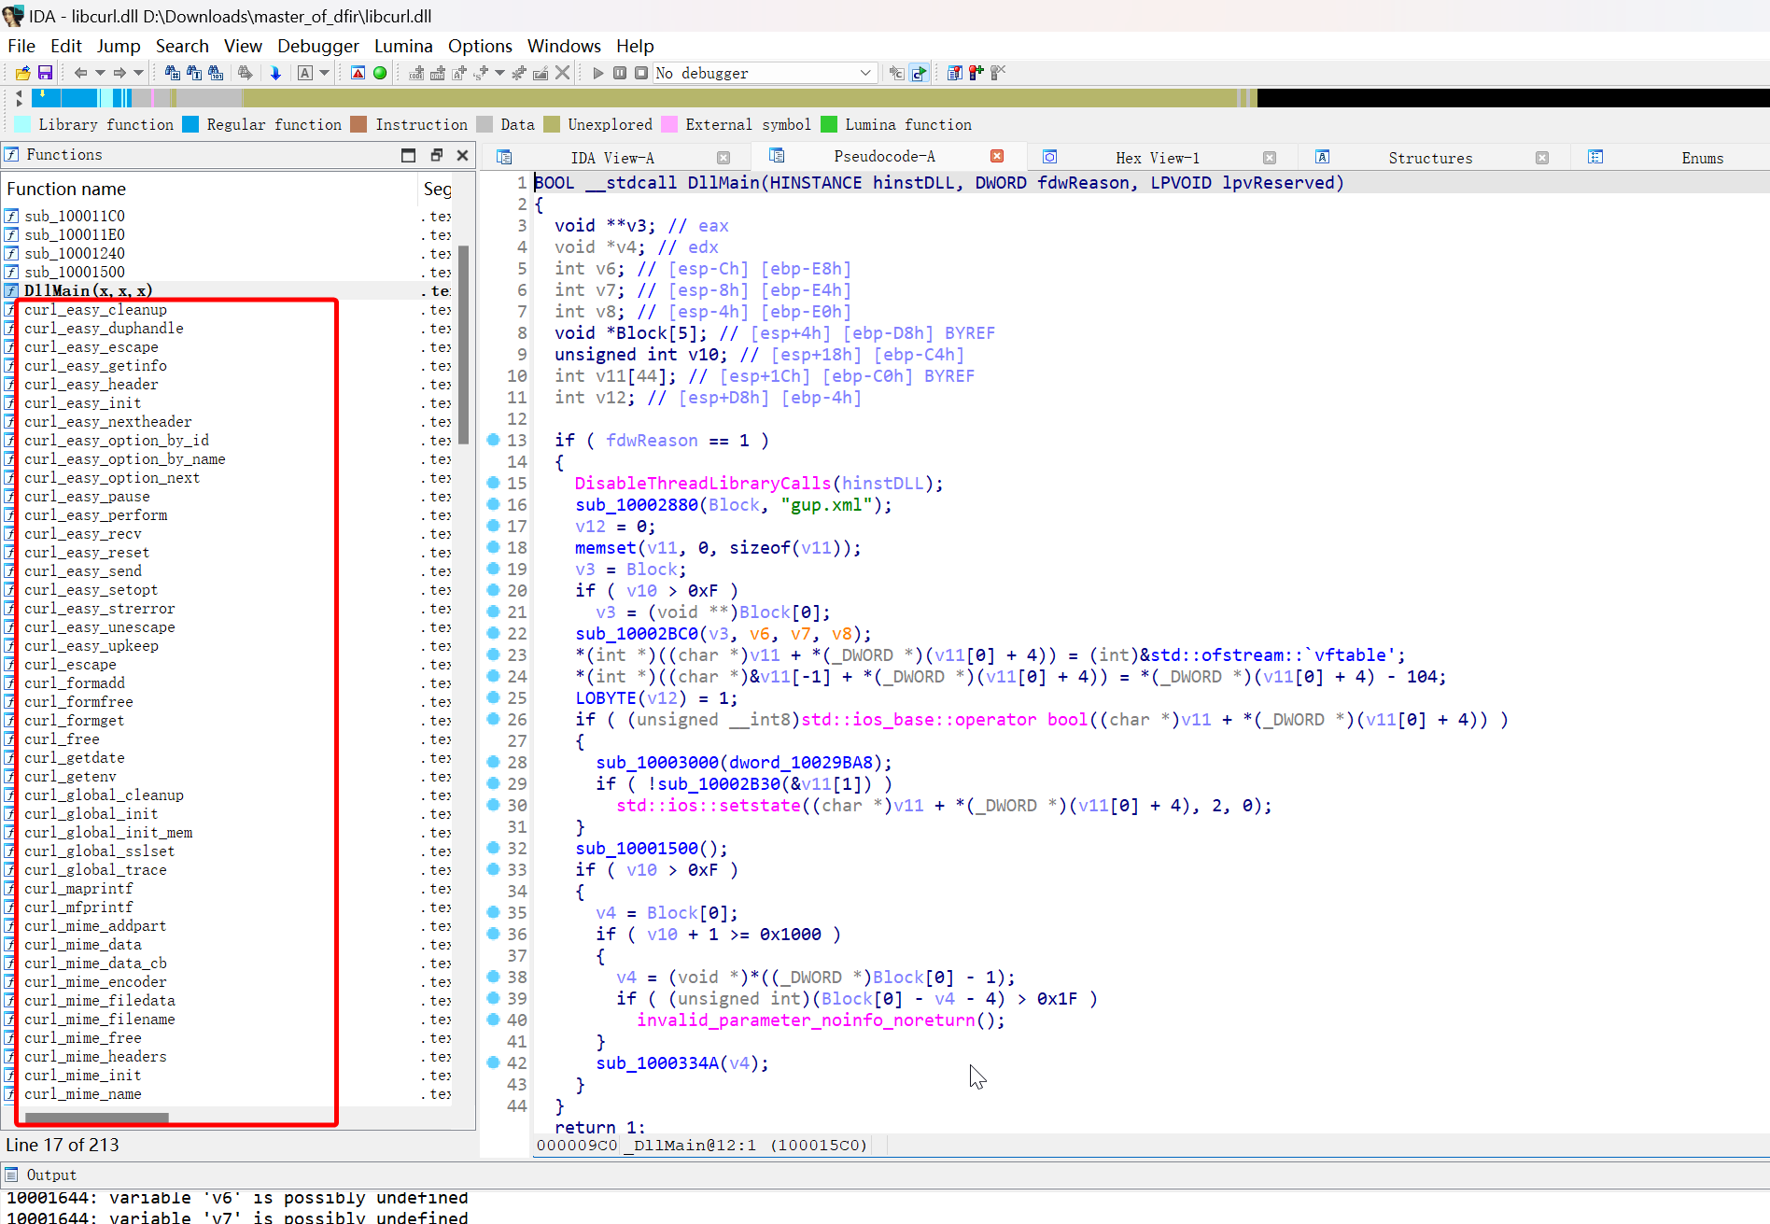
Task: Switch to the Structures tab
Action: point(1430,158)
